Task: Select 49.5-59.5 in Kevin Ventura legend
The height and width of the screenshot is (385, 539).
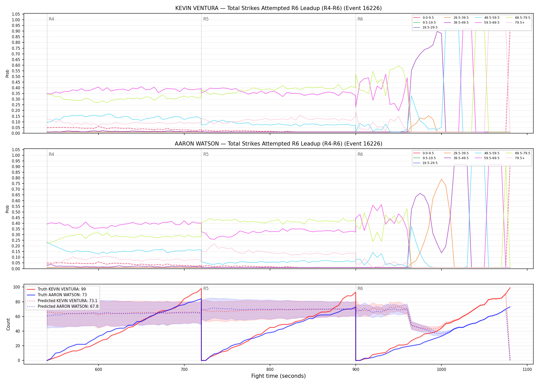Action: (x=487, y=18)
